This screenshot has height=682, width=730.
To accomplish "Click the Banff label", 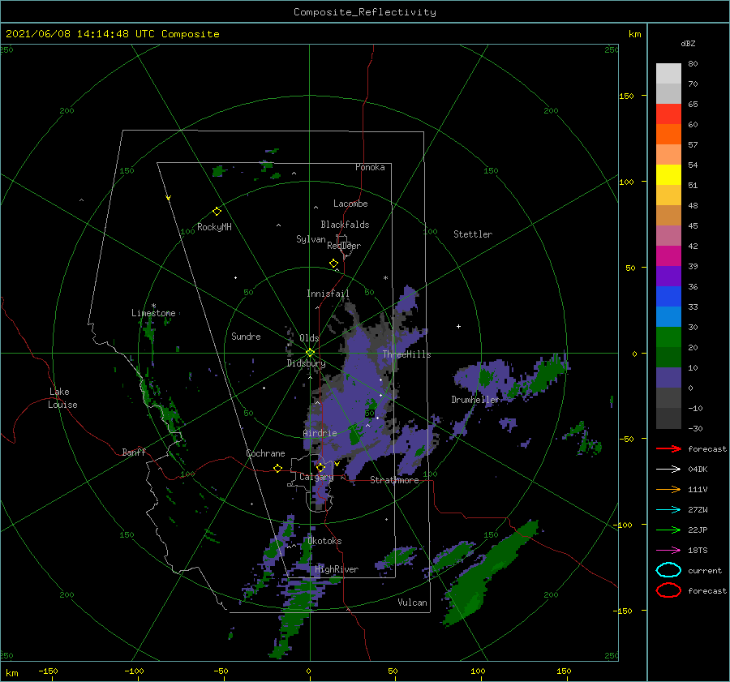I will 134,452.
